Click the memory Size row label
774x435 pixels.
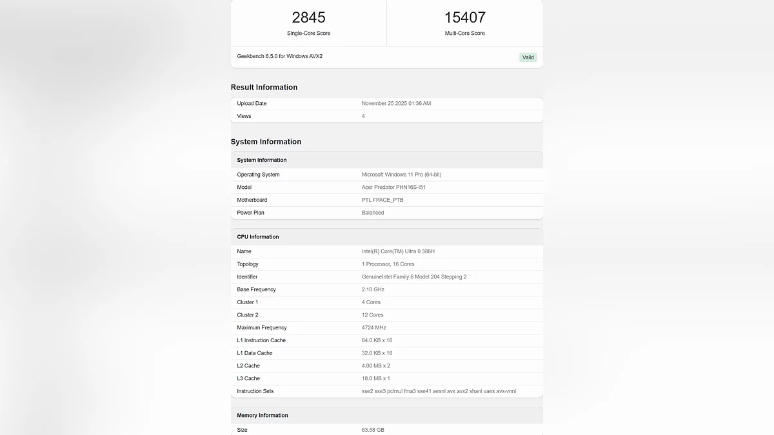pos(242,430)
